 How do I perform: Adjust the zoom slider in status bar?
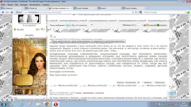tap(175, 100)
